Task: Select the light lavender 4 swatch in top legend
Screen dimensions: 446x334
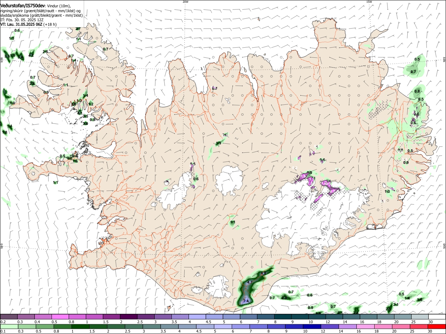Action: coord(197,317)
